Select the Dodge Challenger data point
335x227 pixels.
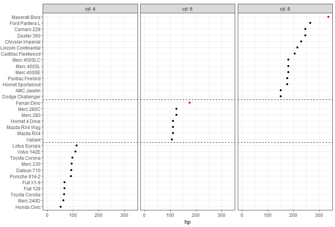click(x=281, y=96)
